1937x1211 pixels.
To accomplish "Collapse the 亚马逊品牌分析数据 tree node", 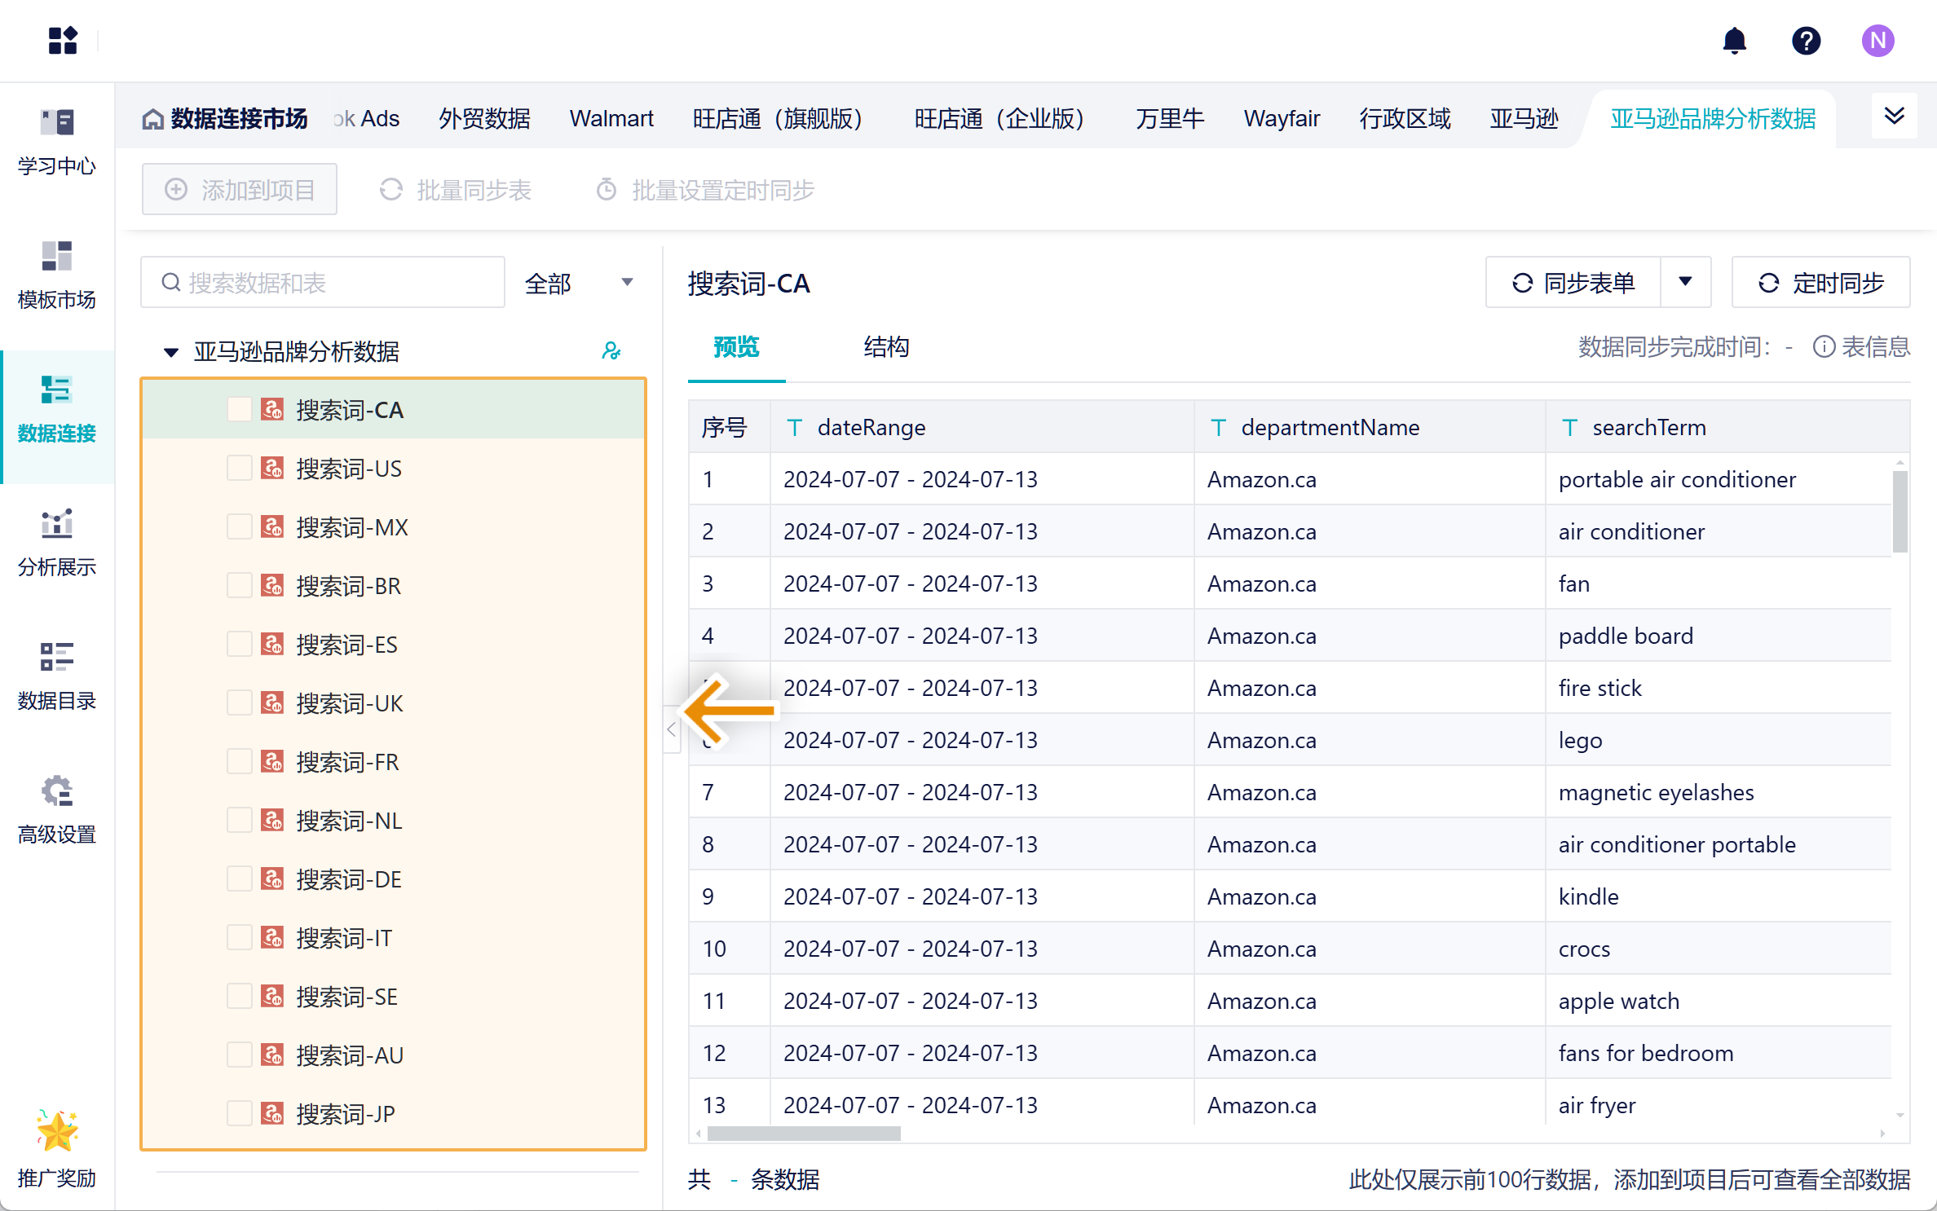I will [x=171, y=352].
